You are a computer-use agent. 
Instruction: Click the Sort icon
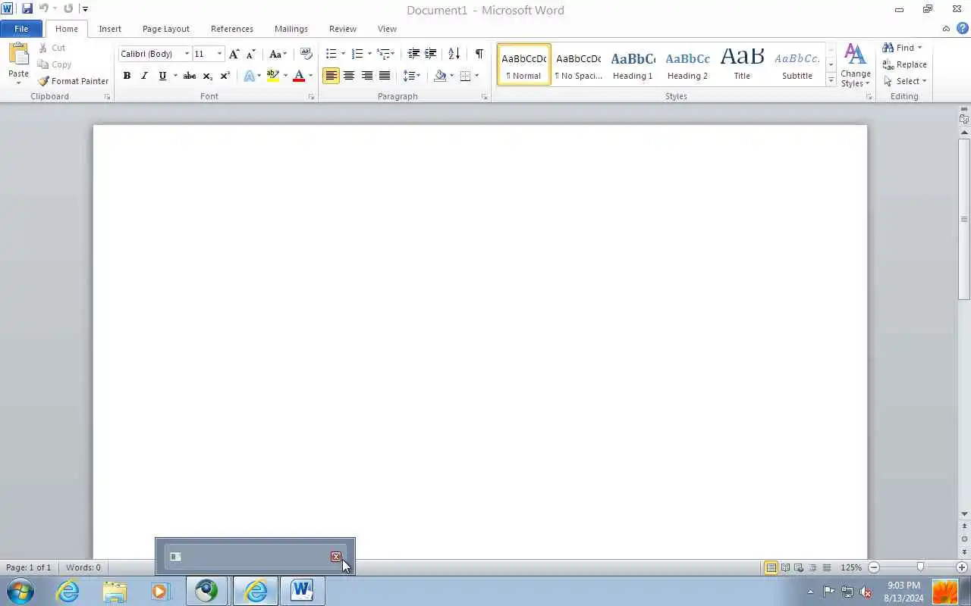454,54
